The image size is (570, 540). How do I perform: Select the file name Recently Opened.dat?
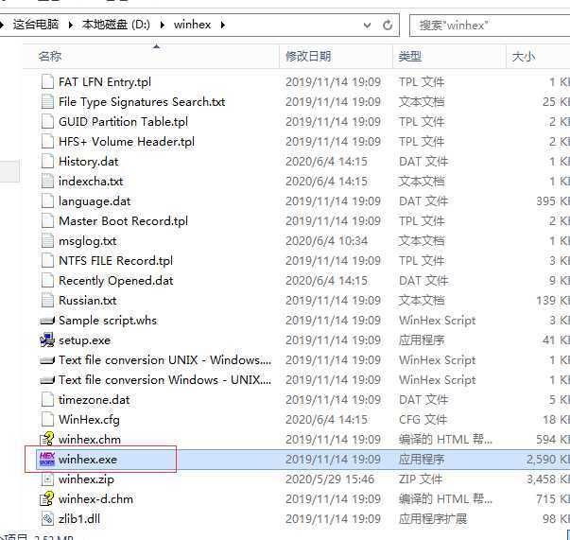(116, 281)
